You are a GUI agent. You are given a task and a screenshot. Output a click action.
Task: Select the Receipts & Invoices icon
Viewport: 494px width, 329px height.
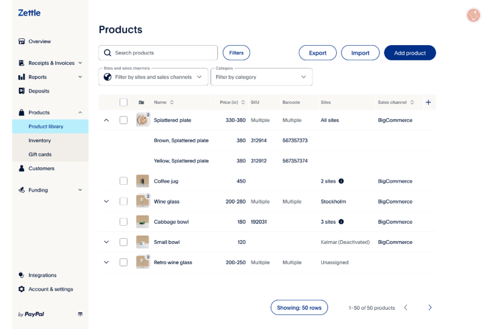[x=21, y=63]
